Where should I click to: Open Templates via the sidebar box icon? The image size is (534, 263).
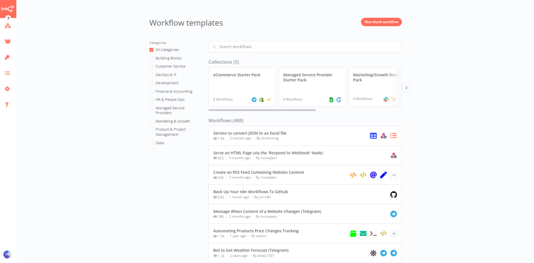[x=7, y=41]
